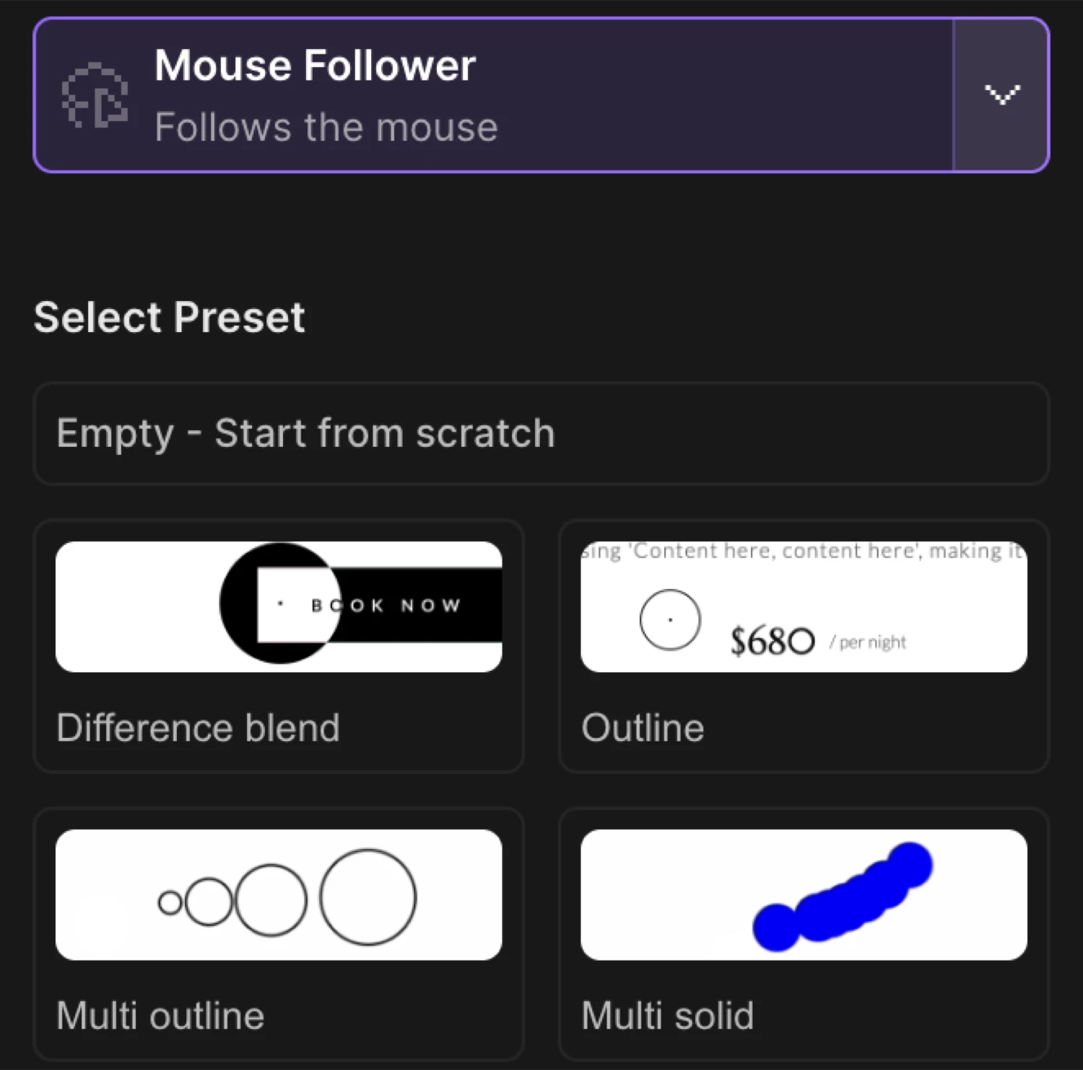Select the Multi outline preset thumbnail
The height and width of the screenshot is (1070, 1083).
278,895
